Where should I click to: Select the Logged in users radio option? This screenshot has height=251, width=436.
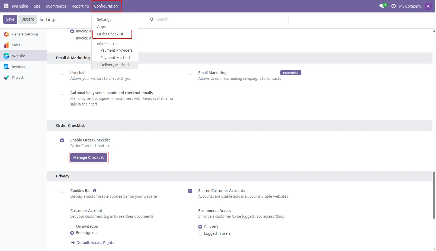(200, 234)
